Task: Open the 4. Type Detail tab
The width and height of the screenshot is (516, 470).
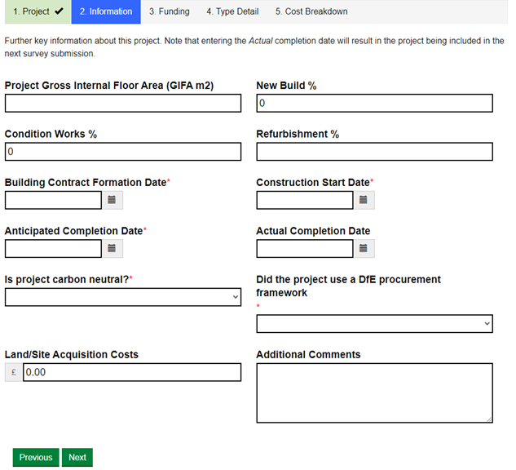Action: pyautogui.click(x=232, y=11)
